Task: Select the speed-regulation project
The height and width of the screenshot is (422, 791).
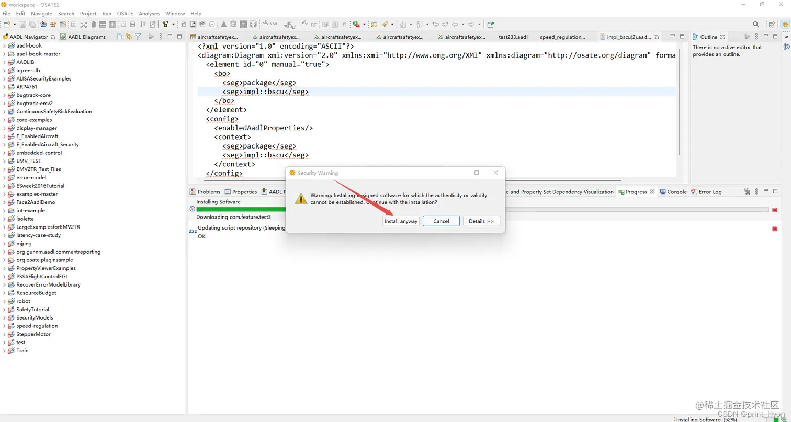Action: point(37,326)
